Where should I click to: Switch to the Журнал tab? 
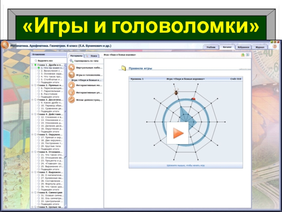[x=260, y=47]
